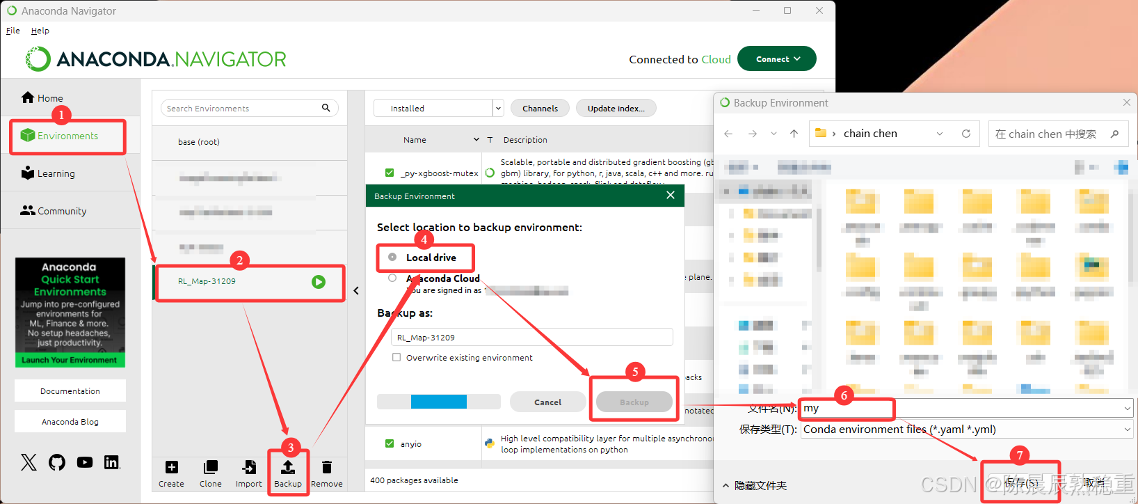Click the Clone environment icon
The image size is (1138, 504).
(210, 467)
